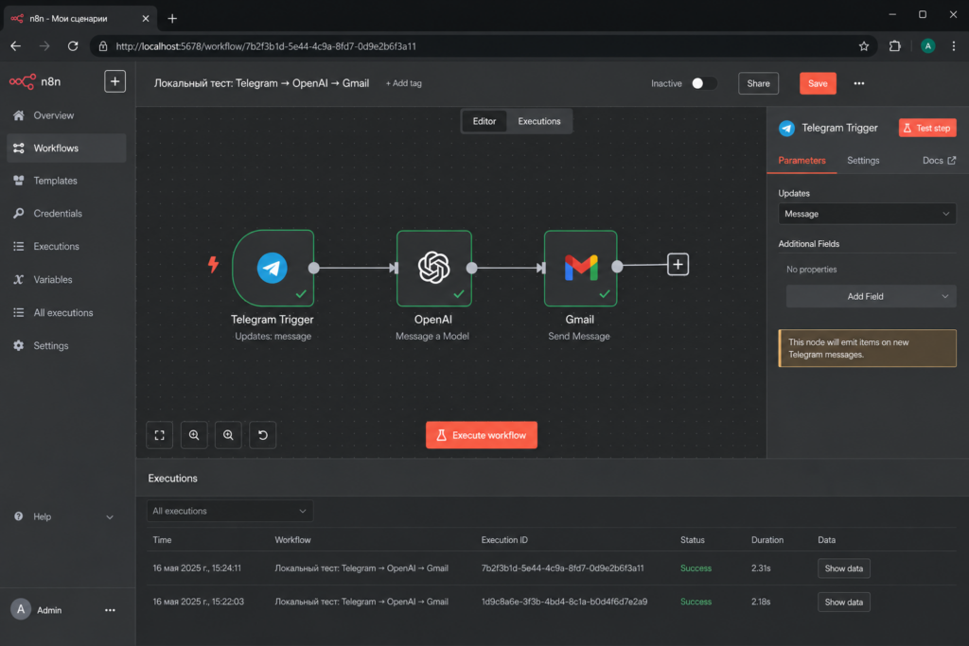Open workflow three-dot menu next to Save
The image size is (969, 646).
click(x=859, y=83)
